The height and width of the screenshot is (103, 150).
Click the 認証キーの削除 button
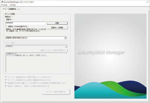(57, 28)
